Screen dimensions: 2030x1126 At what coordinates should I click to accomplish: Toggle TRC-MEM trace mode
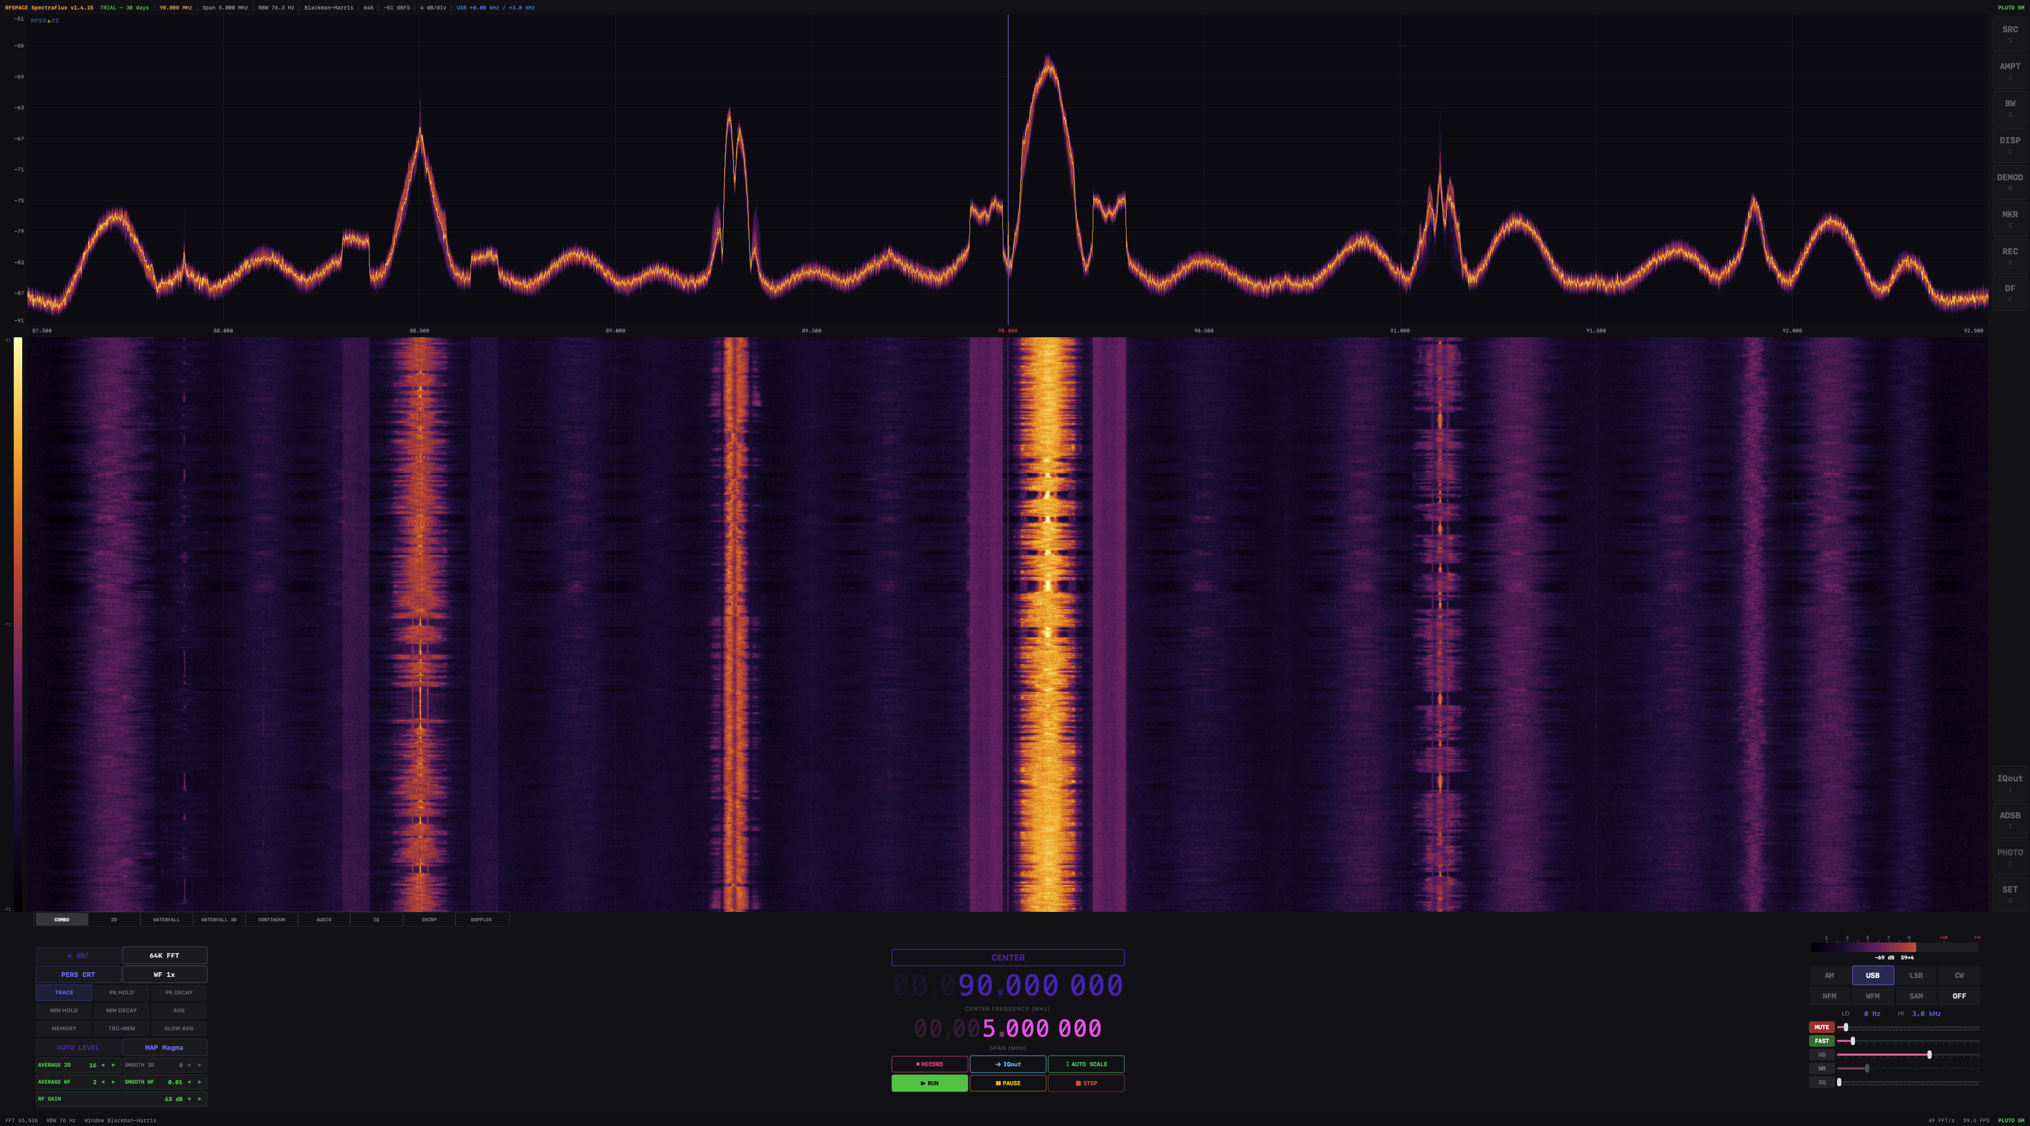[x=122, y=1028]
